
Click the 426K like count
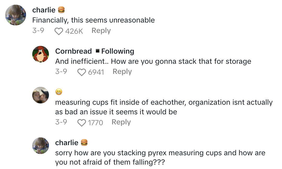pos(74,31)
